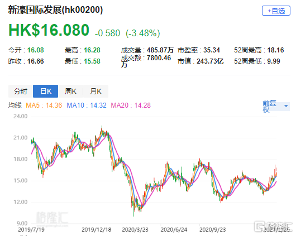The width and height of the screenshot is (296, 236).
Task: Click the stock title 新濠国际发展(hk00200)
Action: (x=55, y=10)
